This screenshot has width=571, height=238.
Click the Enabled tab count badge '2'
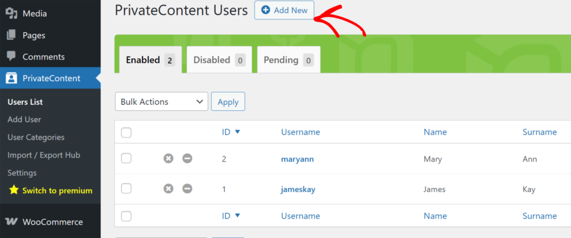(170, 60)
